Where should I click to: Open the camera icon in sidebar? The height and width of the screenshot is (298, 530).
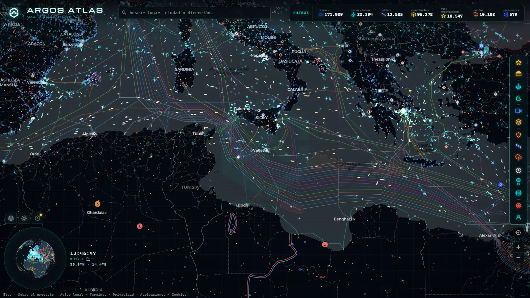tap(518, 111)
